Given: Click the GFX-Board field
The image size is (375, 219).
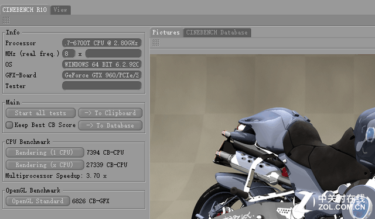Looking at the screenshot, I should click(101, 75).
